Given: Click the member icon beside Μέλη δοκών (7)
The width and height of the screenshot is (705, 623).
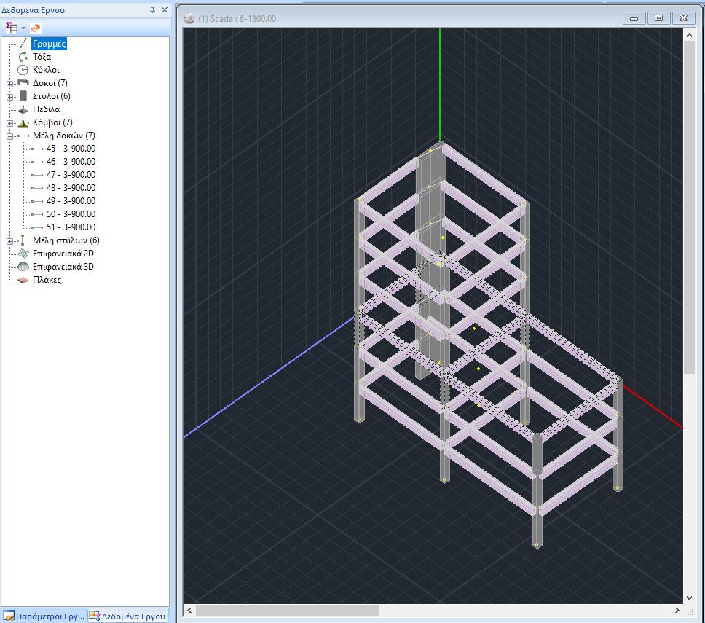Looking at the screenshot, I should tap(23, 136).
